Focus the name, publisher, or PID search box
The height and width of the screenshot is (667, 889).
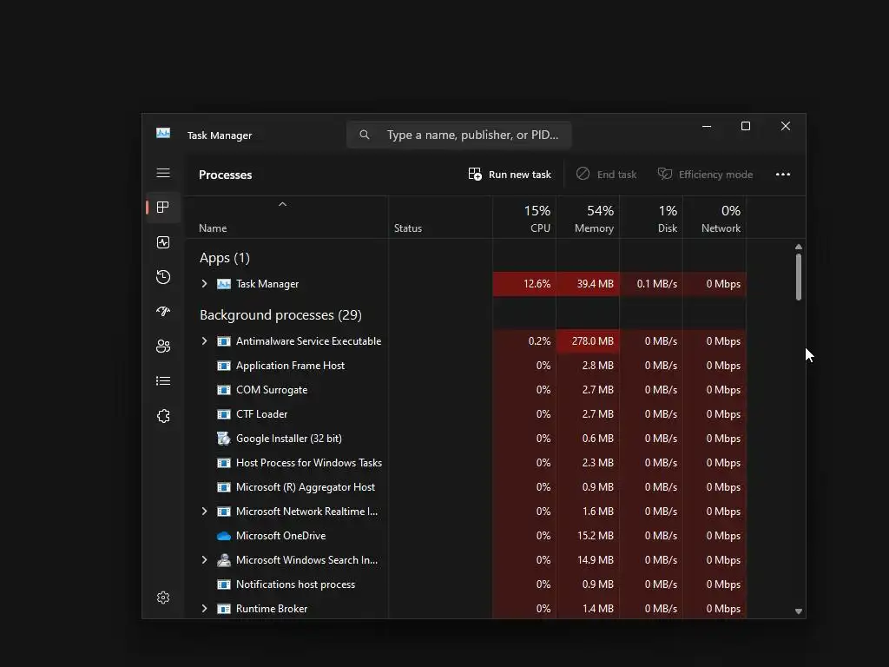(x=458, y=135)
